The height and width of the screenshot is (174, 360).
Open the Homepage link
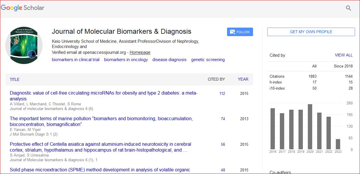coord(140,52)
